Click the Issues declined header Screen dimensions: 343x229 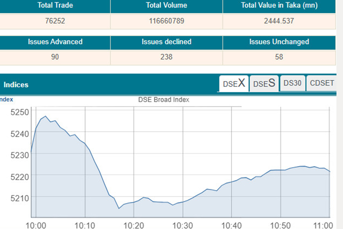point(166,42)
